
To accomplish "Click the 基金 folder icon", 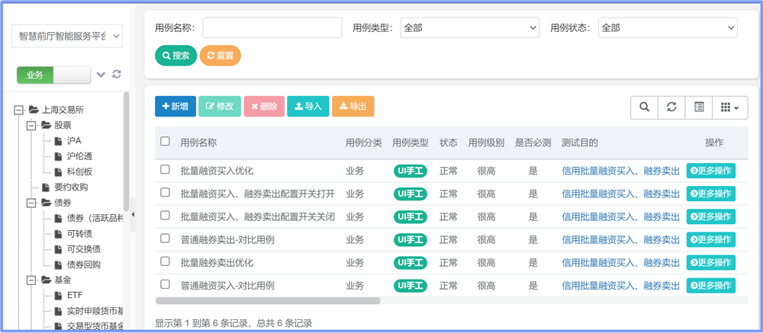I will 46,280.
